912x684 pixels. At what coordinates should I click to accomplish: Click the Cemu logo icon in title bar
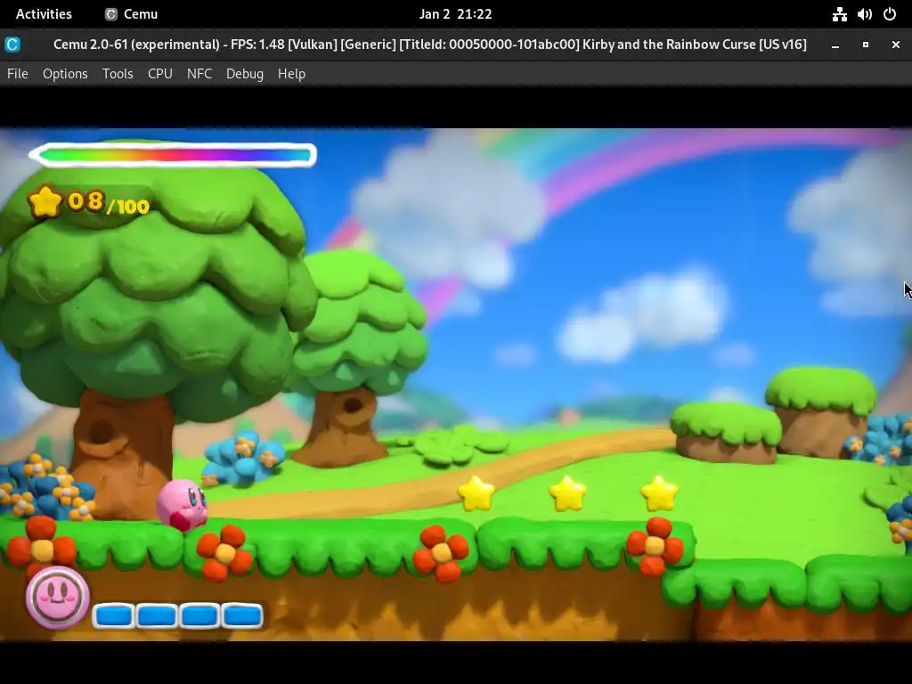pyautogui.click(x=12, y=45)
